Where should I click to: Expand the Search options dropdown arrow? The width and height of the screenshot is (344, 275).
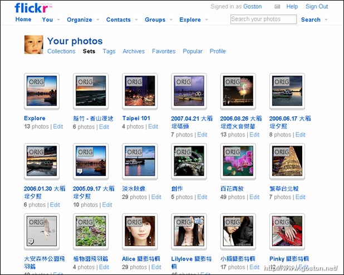327,20
